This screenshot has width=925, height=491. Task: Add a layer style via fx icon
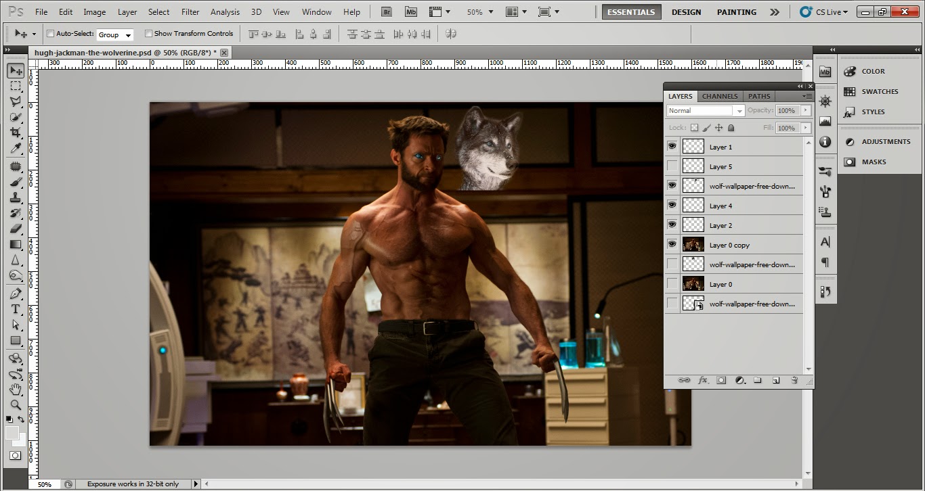(x=702, y=381)
